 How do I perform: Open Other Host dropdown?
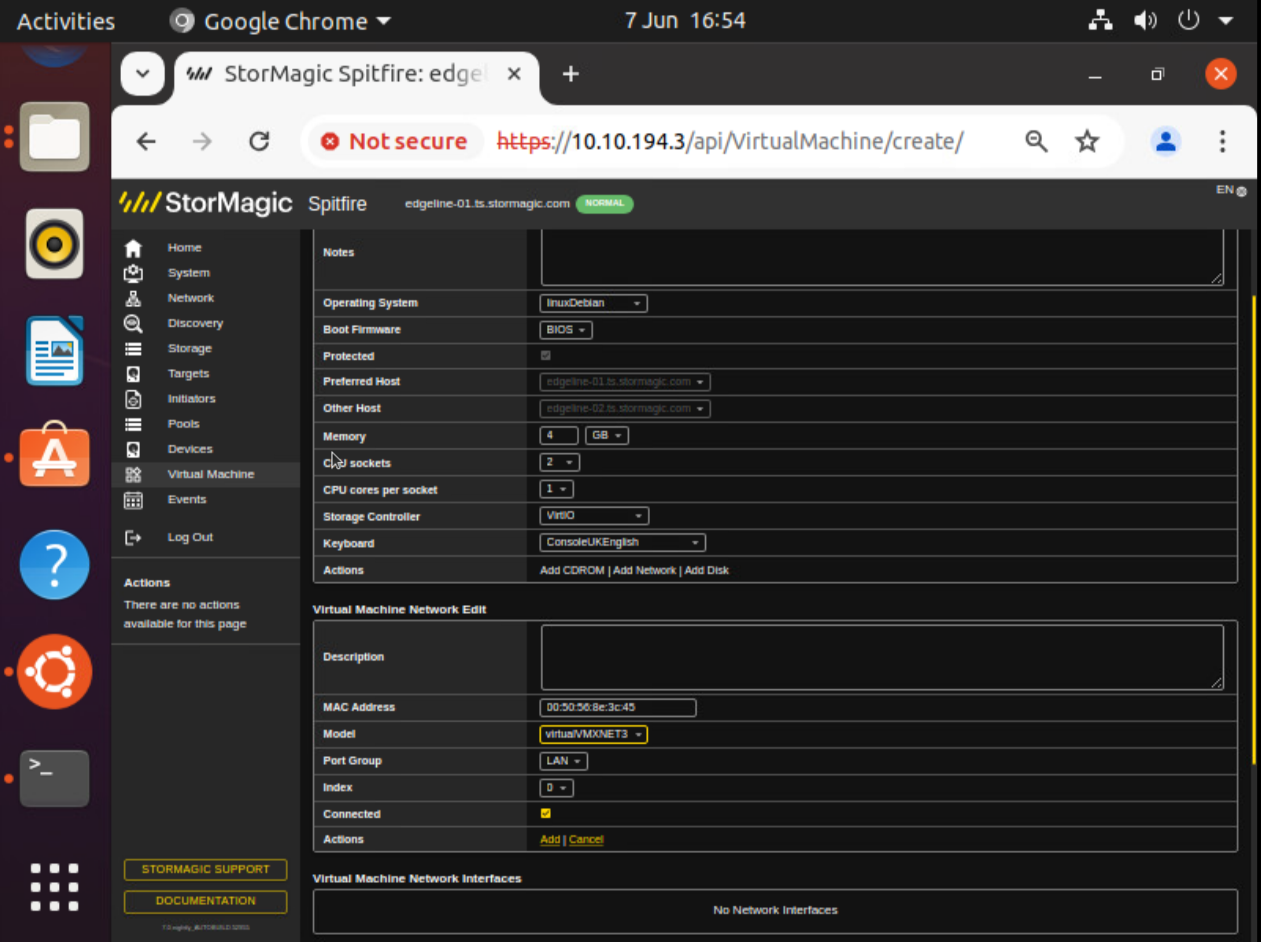coord(625,409)
